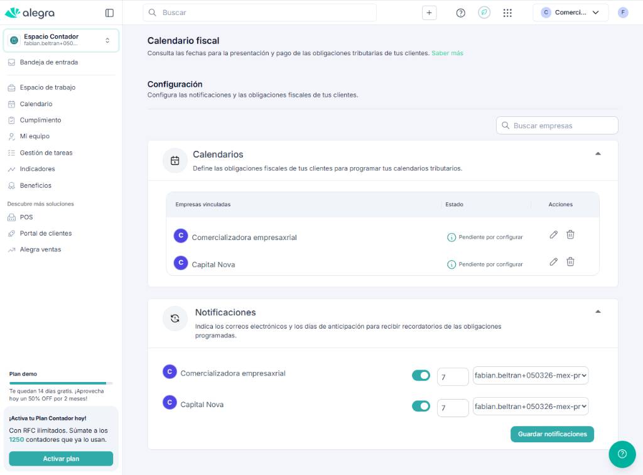Viewport: 643px width, 475px height.
Task: Collapse the Calendarios section
Action: (598, 154)
